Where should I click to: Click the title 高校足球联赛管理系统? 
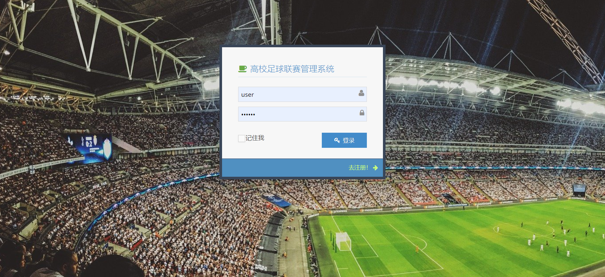tap(292, 69)
